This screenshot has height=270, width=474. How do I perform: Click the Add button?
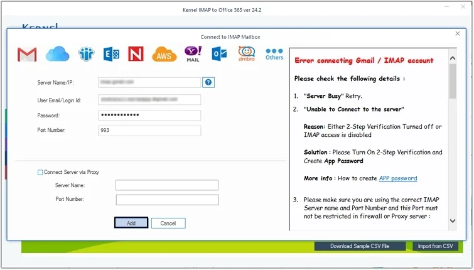(131, 223)
